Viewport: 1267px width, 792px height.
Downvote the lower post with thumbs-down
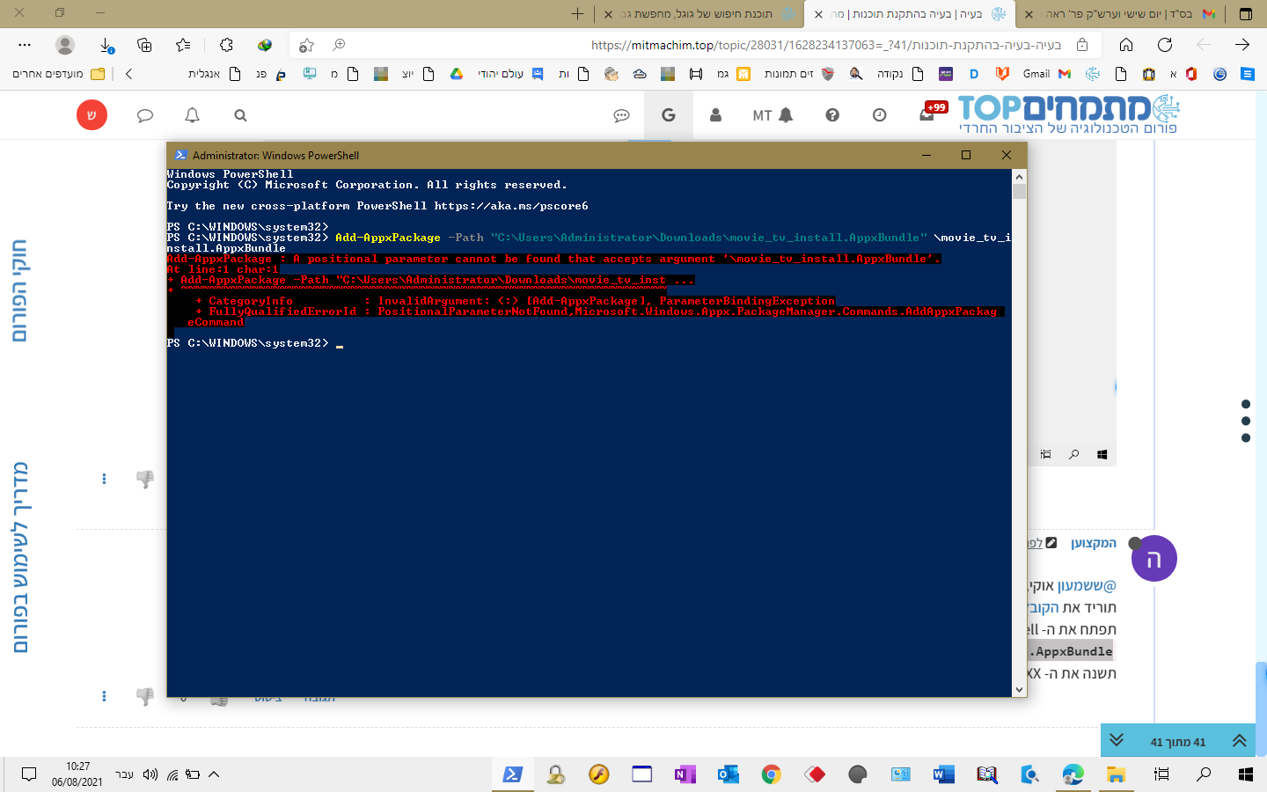145,696
